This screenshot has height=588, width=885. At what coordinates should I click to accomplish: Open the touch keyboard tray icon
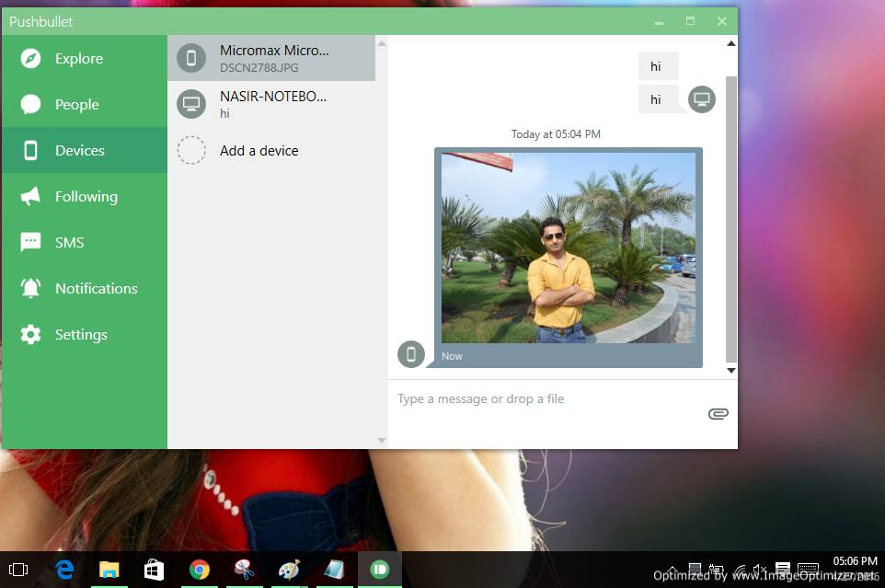click(x=809, y=569)
